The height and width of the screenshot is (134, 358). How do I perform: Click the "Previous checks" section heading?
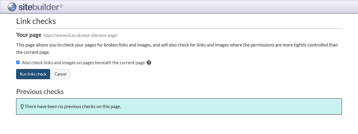click(40, 92)
